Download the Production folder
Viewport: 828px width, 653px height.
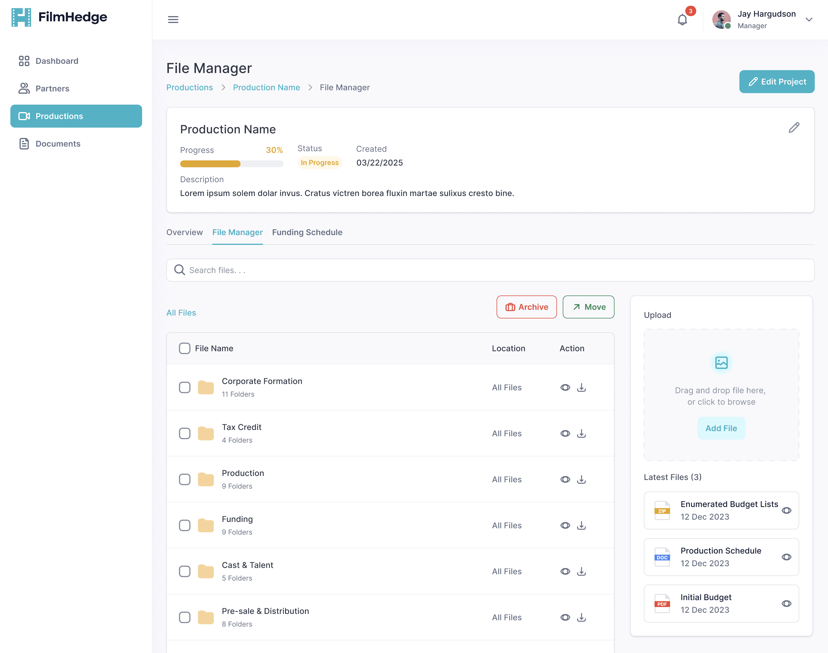click(581, 479)
